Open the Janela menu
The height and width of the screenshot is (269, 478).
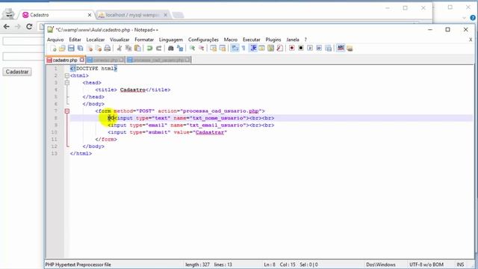(x=293, y=40)
